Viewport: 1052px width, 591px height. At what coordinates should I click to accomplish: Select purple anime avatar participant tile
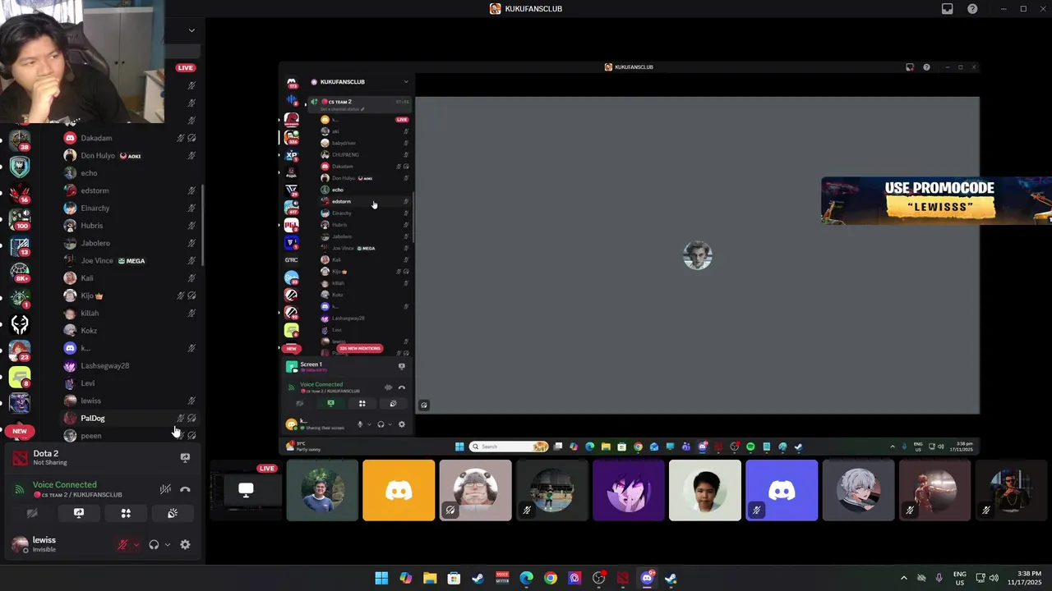point(629,490)
